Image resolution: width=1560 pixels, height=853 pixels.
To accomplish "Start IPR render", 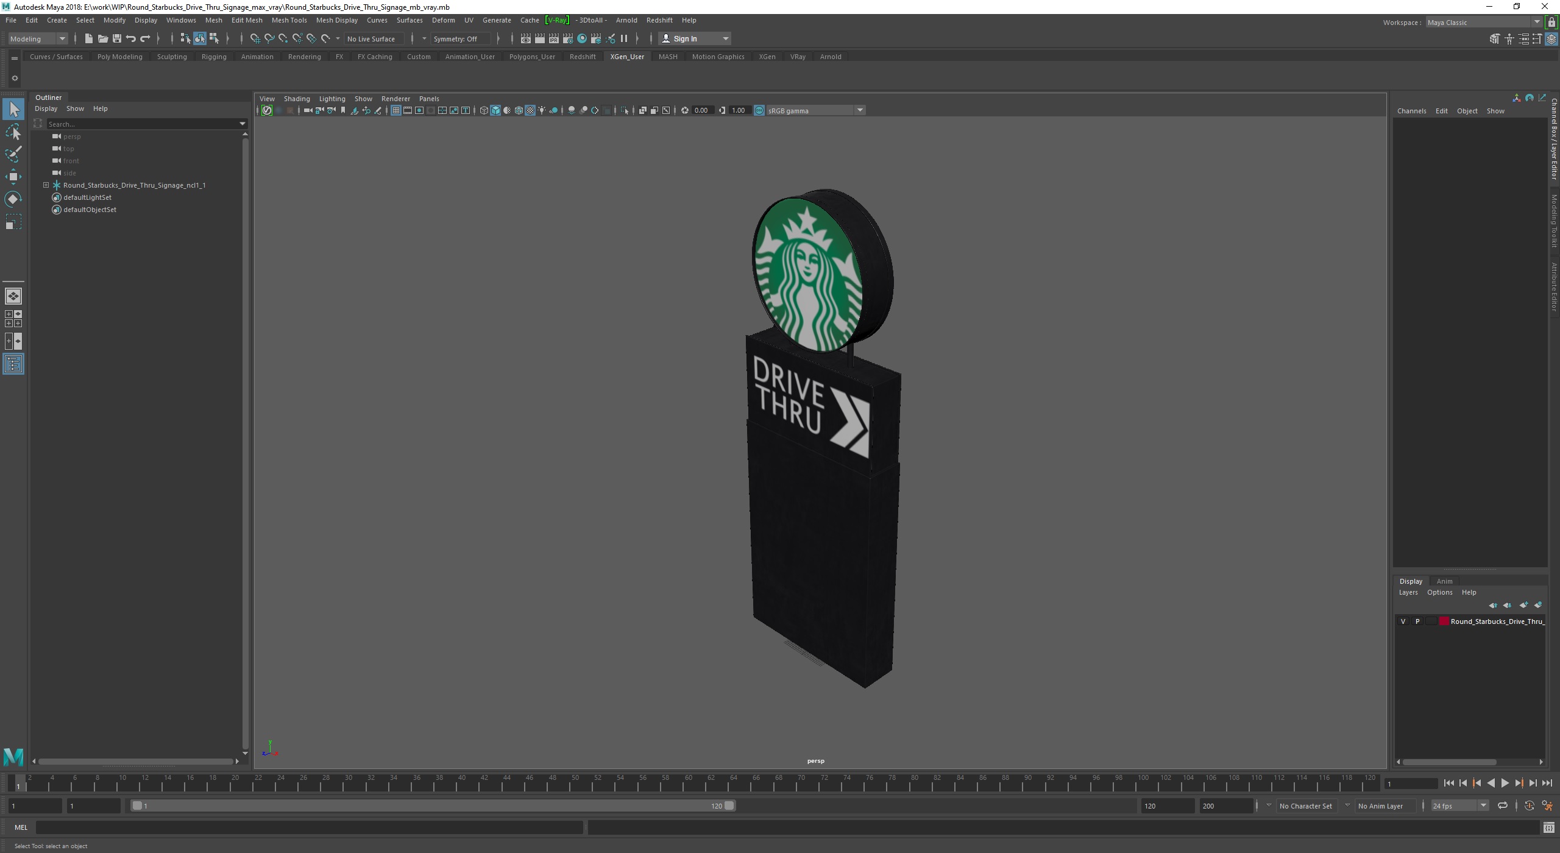I will coord(553,38).
